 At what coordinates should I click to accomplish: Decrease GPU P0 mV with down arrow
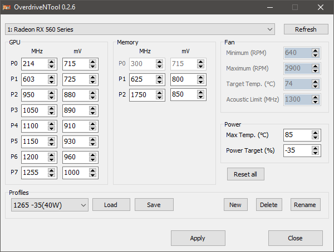click(92, 66)
